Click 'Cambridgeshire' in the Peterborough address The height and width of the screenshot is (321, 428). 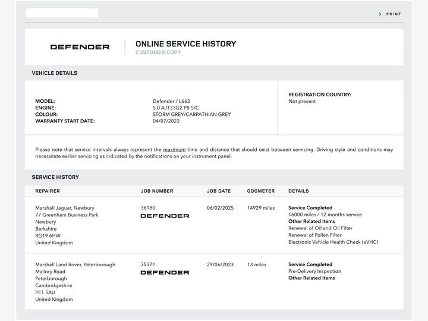pos(53,285)
